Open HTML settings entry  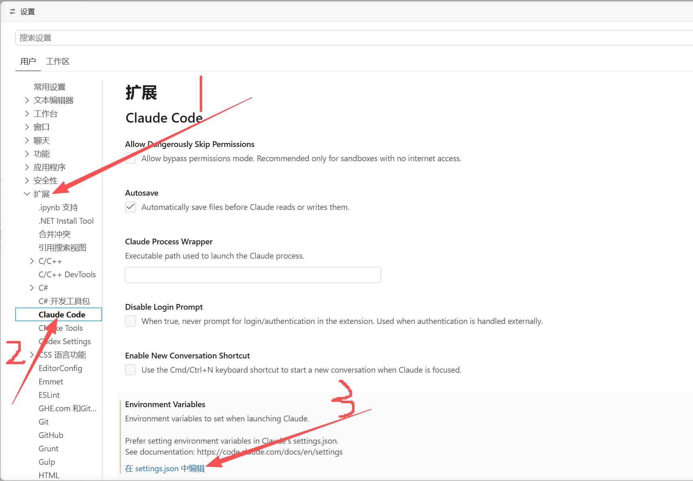[49, 475]
